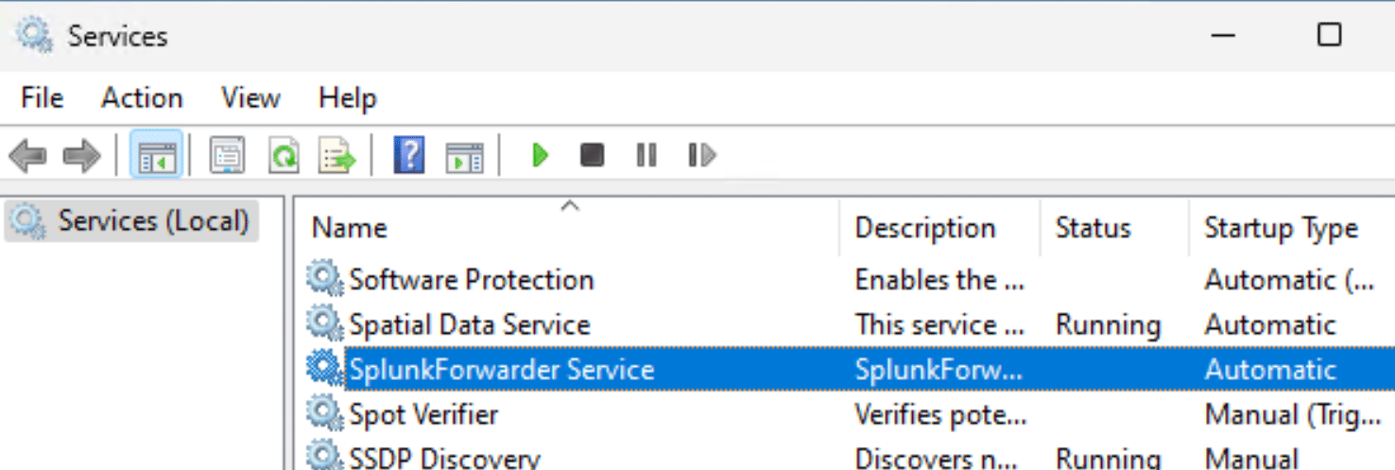This screenshot has width=1395, height=470.
Task: Sort by the Status column header
Action: pyautogui.click(x=1093, y=228)
